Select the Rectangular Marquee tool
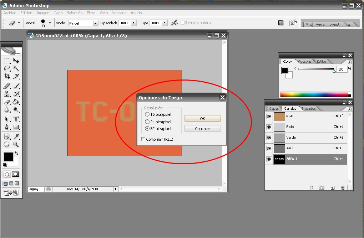Screen dimensions: 364x238 (7, 61)
